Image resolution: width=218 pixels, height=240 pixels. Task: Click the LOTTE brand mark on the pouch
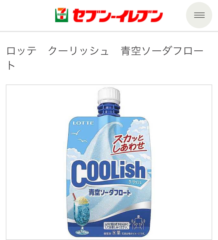pyautogui.click(x=83, y=123)
